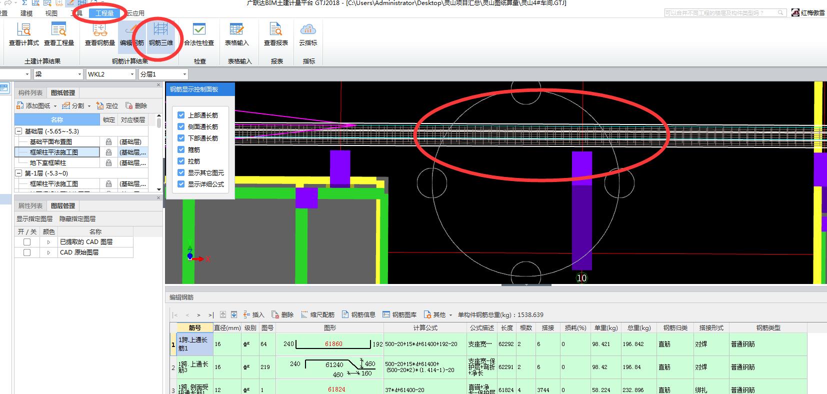Switch to 属性列表 tab
The height and width of the screenshot is (394, 827).
pos(30,205)
